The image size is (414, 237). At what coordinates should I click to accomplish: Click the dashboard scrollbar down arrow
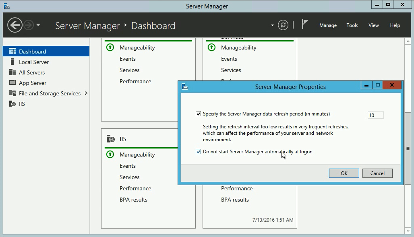[x=408, y=231]
